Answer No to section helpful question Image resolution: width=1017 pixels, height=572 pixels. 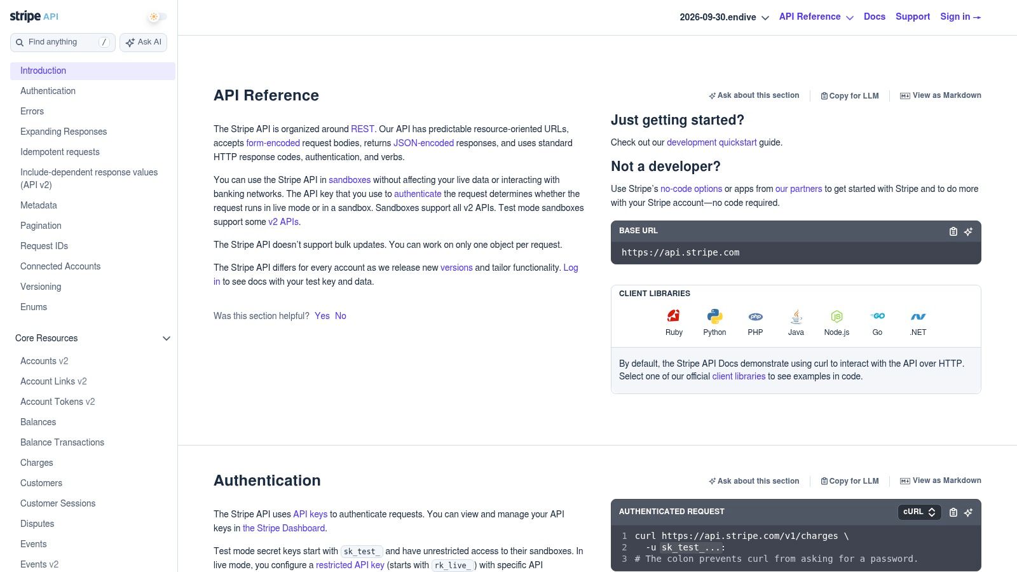pyautogui.click(x=341, y=316)
